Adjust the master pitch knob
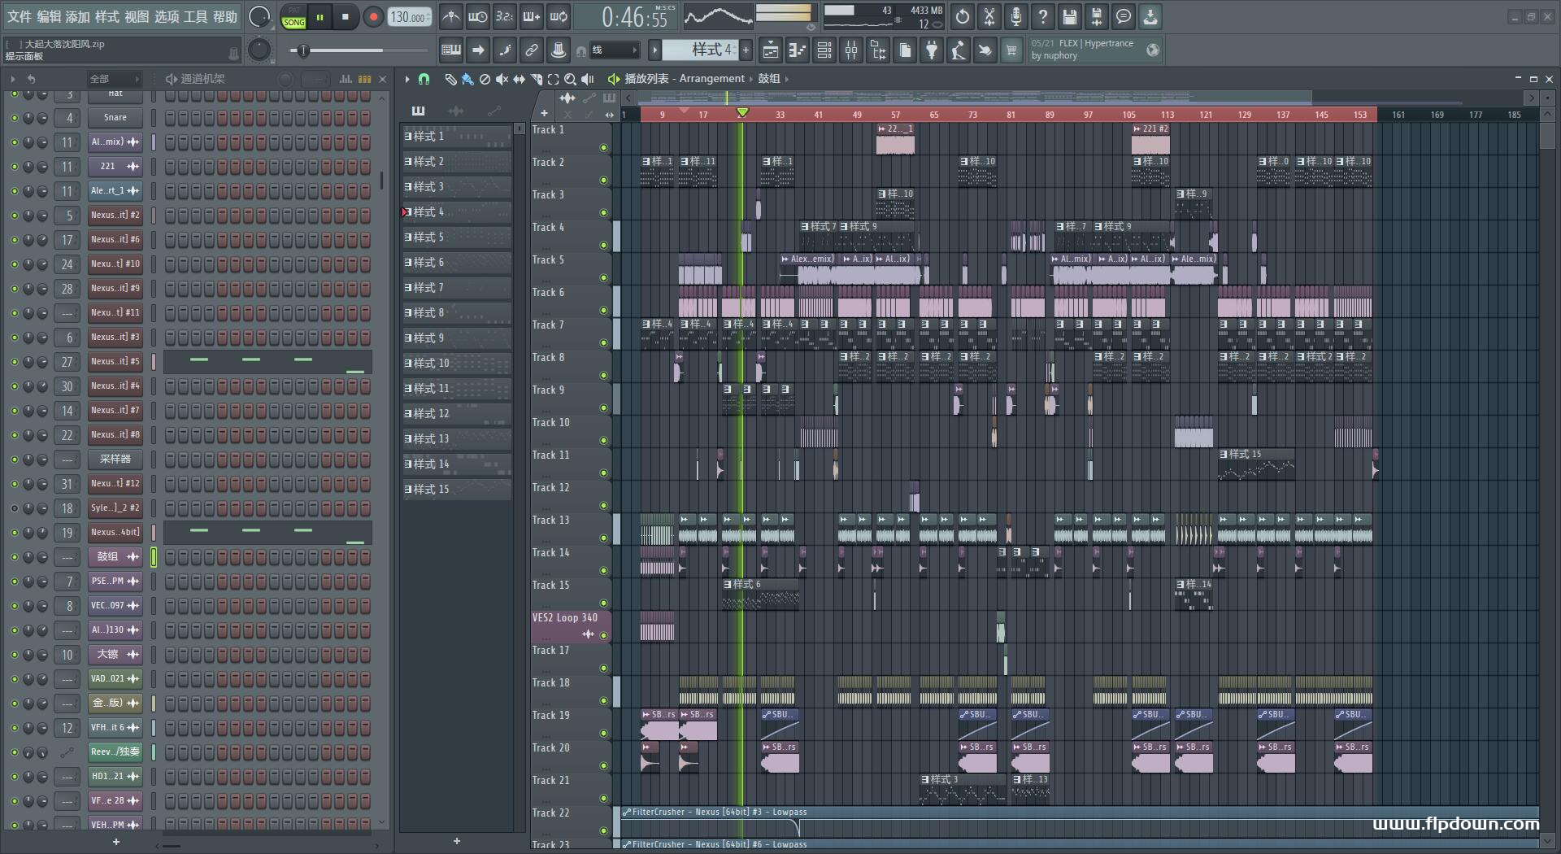 (259, 50)
